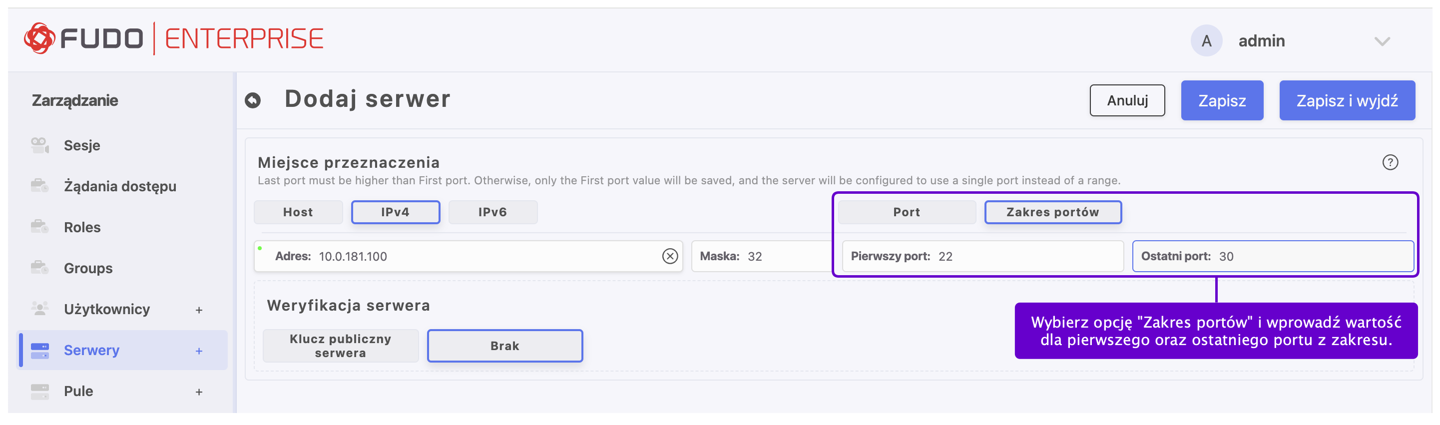Select Klucz publiczny serwera verification option
This screenshot has height=425, width=1440.
(x=341, y=346)
